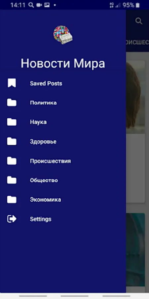Open search with the magnifier icon
149x299 pixels.
(139, 21)
